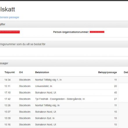Viewport: 128px width, 128px height.
Task: Select the 17:10 Solnabron Nord, Ut row
Action: [x=59, y=93]
